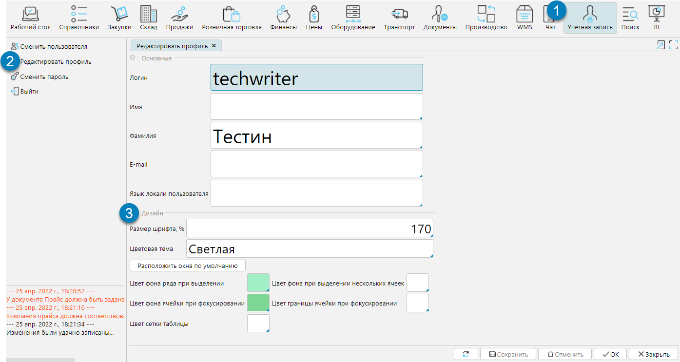
Task: Collapse the Основные section
Action: [x=133, y=58]
